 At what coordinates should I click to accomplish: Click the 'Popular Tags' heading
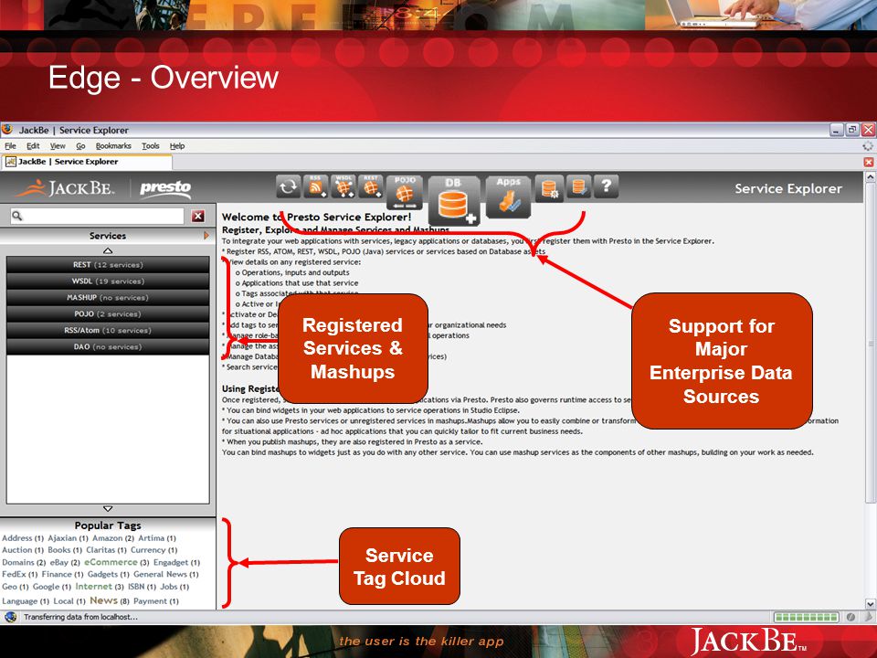coord(108,525)
